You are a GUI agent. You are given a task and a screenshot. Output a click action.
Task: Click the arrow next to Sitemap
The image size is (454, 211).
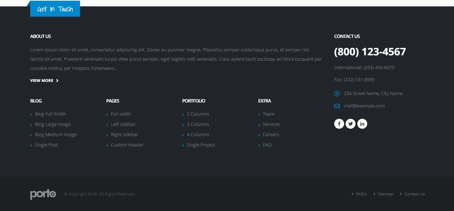click(x=374, y=194)
